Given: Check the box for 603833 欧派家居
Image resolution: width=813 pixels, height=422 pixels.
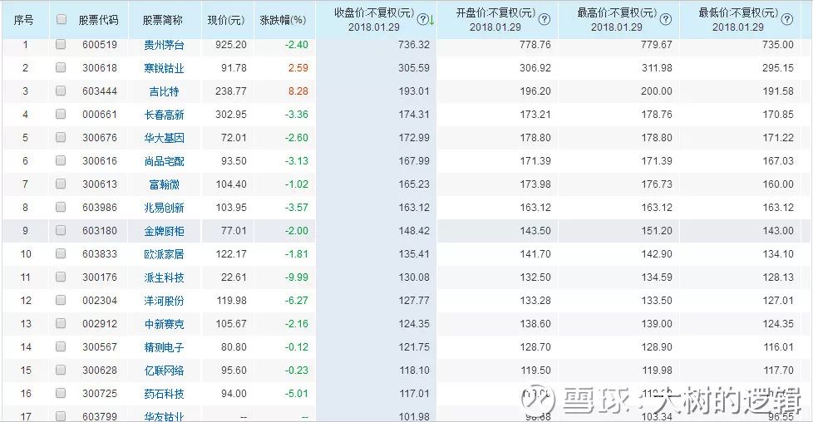Looking at the screenshot, I should [61, 253].
